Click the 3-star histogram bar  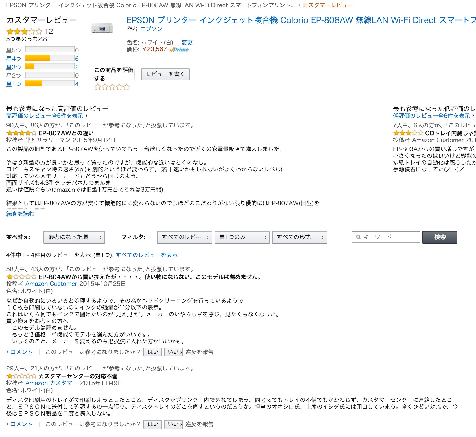50,67
